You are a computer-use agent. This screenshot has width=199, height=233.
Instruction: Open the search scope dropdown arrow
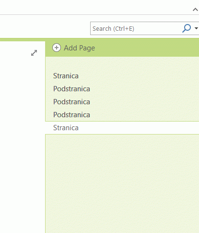(196, 28)
